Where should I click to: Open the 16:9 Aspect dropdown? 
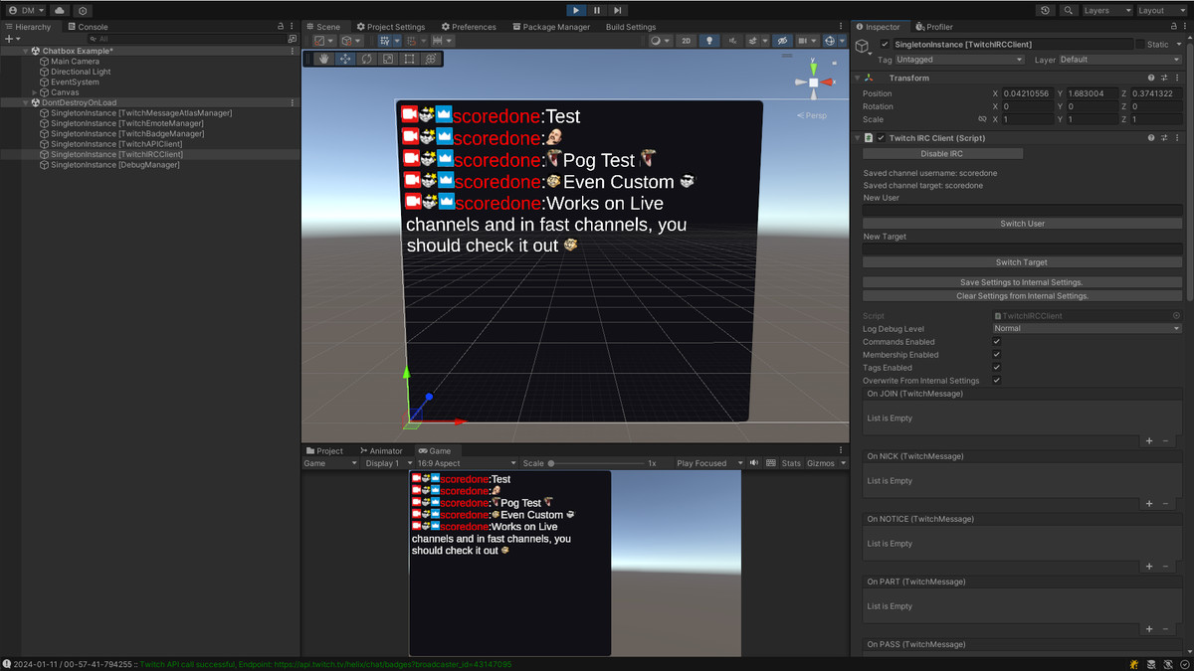(x=469, y=463)
